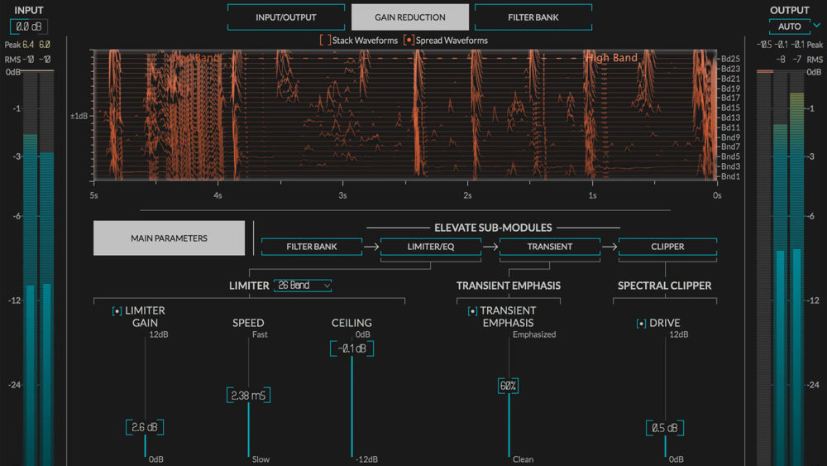827x466 pixels.
Task: Open the LIMITER/EQ sub-module
Action: click(x=430, y=247)
